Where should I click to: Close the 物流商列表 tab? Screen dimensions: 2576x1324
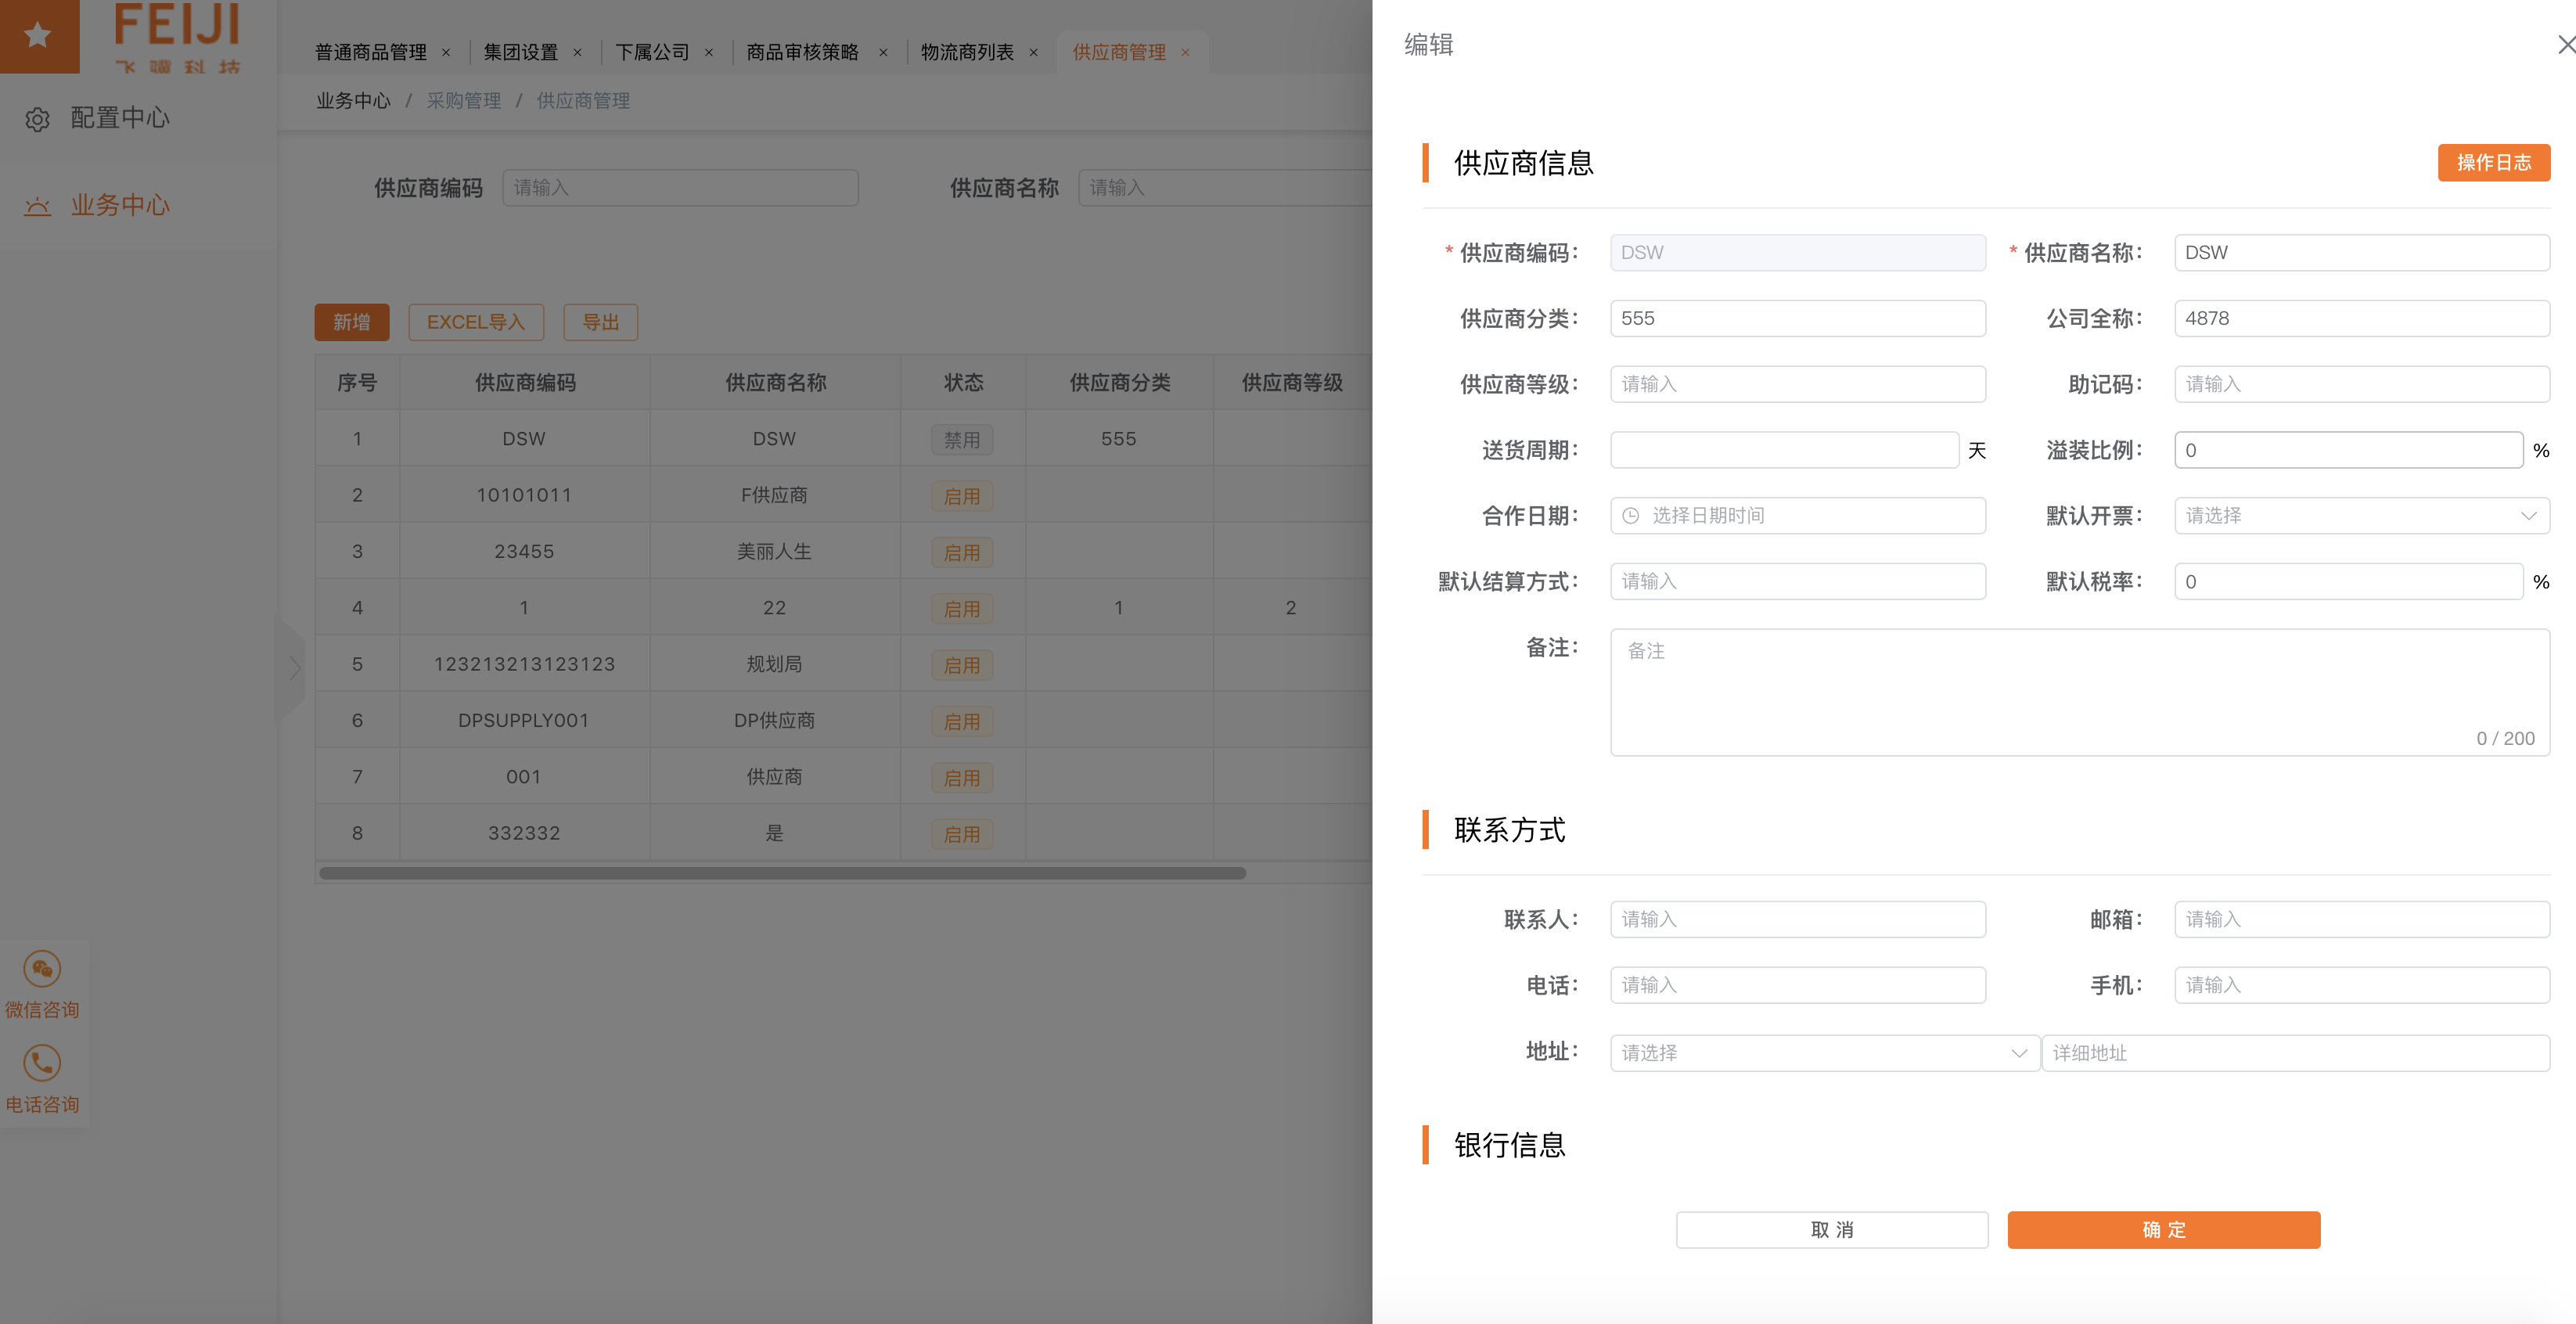(1034, 52)
